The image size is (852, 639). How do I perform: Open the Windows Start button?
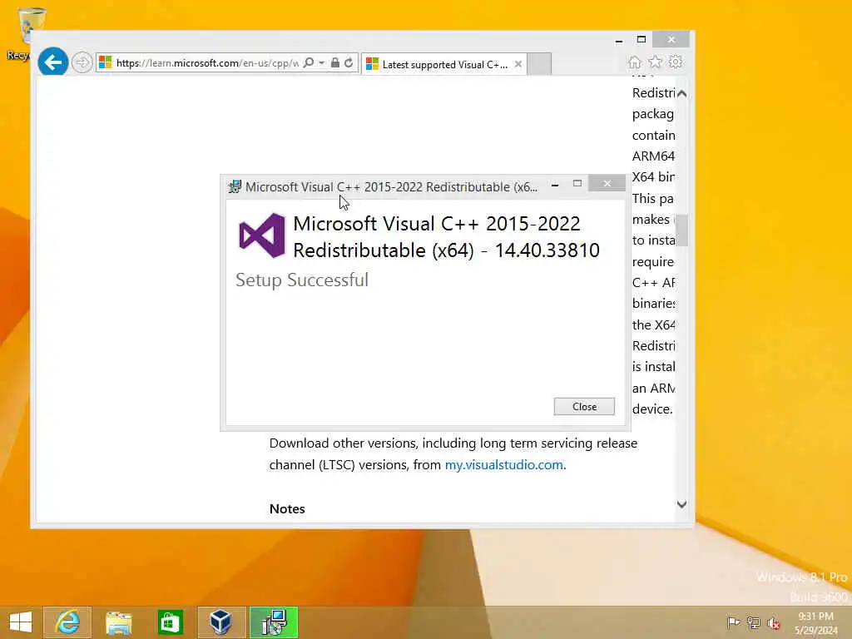(x=21, y=622)
